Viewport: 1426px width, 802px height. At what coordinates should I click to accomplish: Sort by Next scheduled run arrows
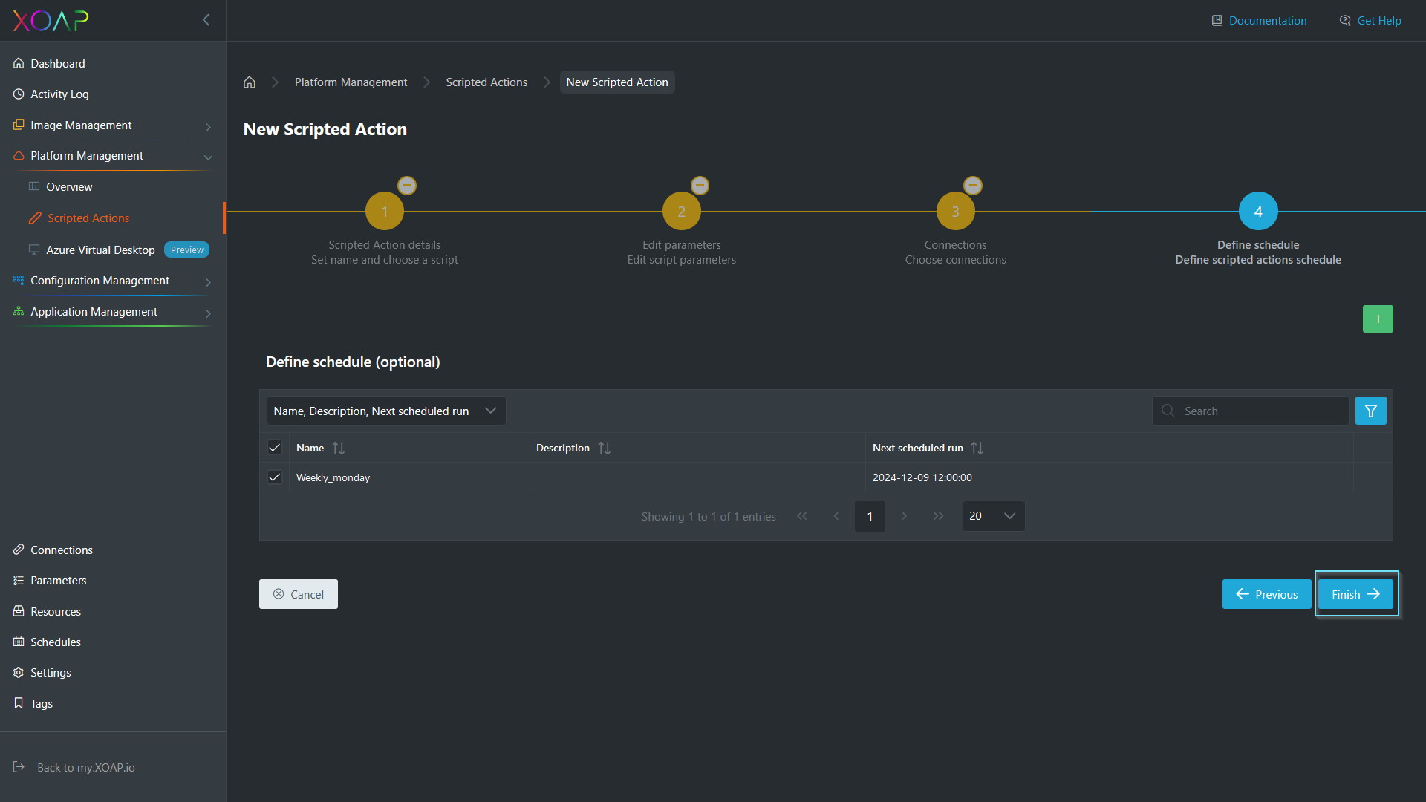[977, 448]
